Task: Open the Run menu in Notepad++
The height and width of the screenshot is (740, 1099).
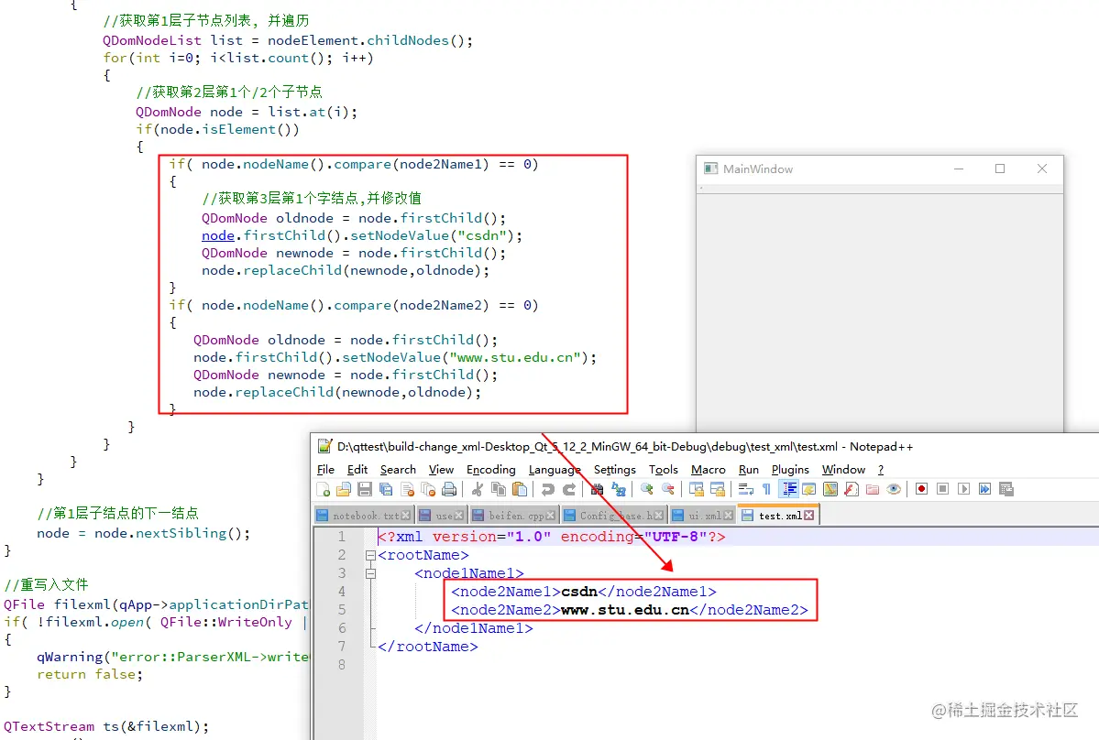Action: click(x=749, y=470)
